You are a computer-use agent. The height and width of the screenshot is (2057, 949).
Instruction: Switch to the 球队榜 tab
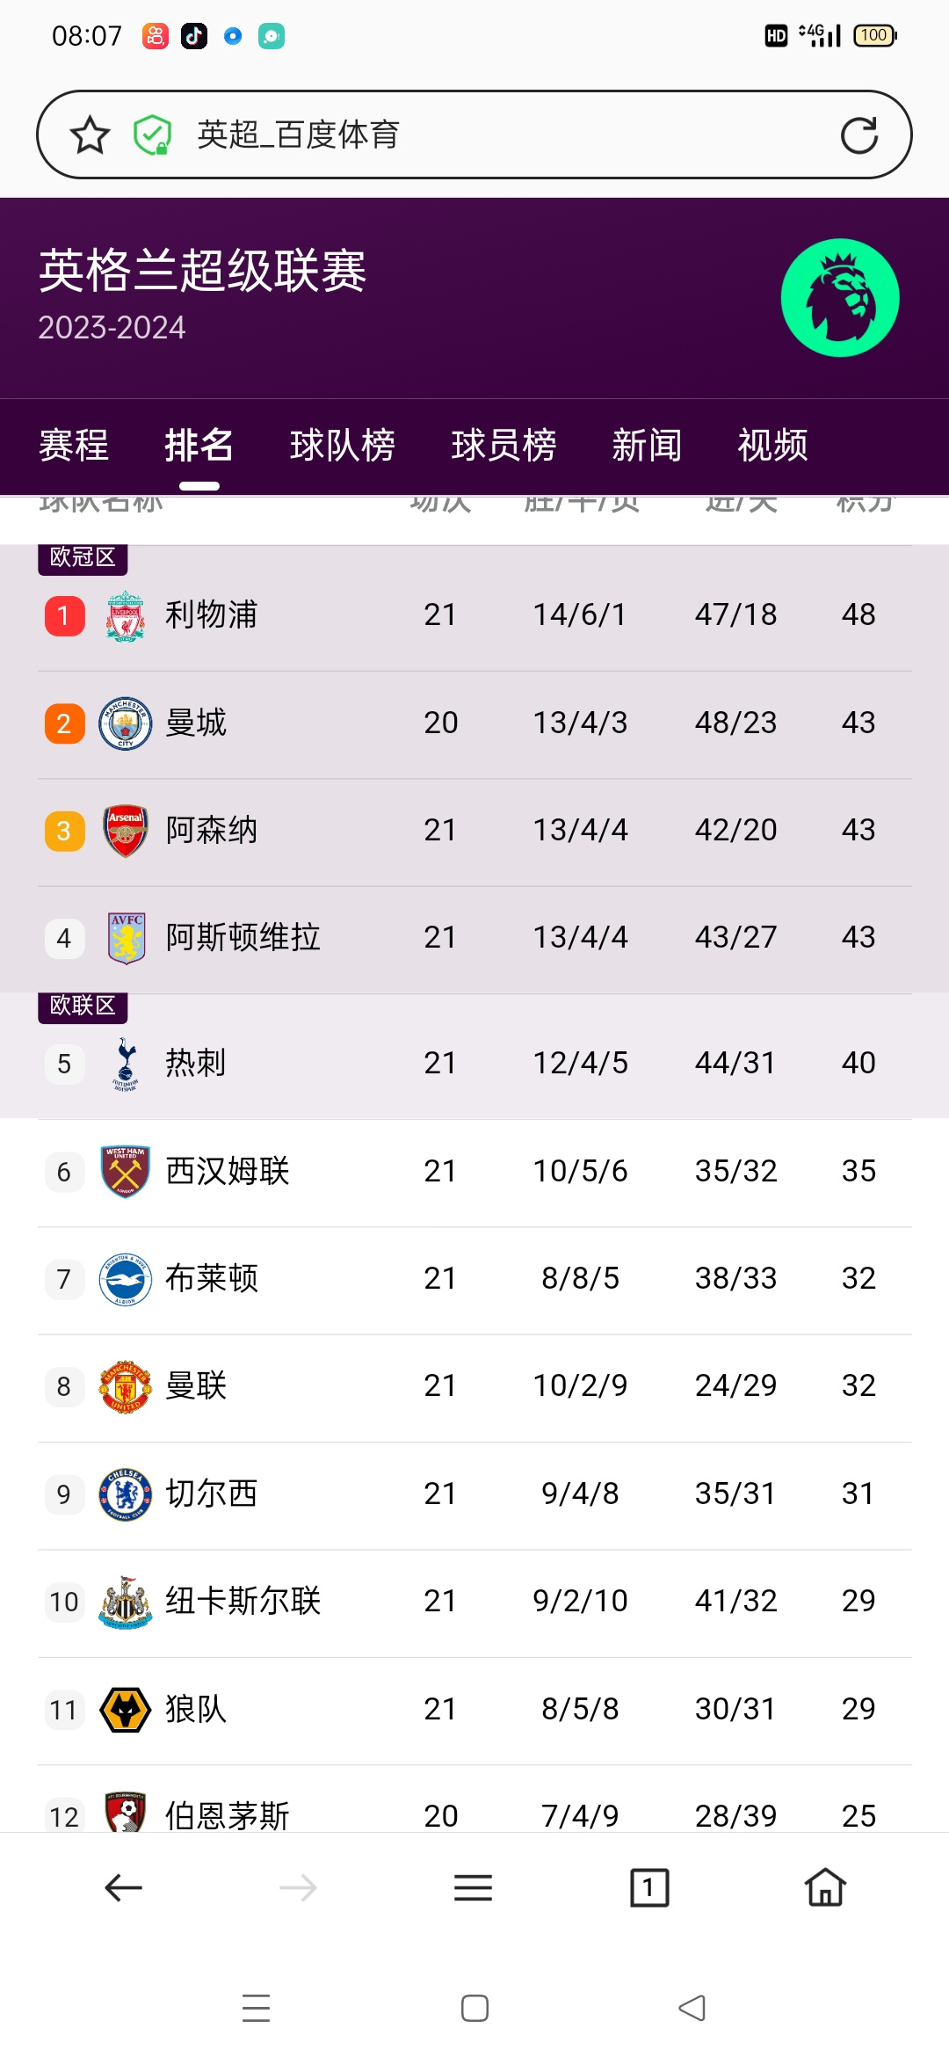(x=343, y=446)
